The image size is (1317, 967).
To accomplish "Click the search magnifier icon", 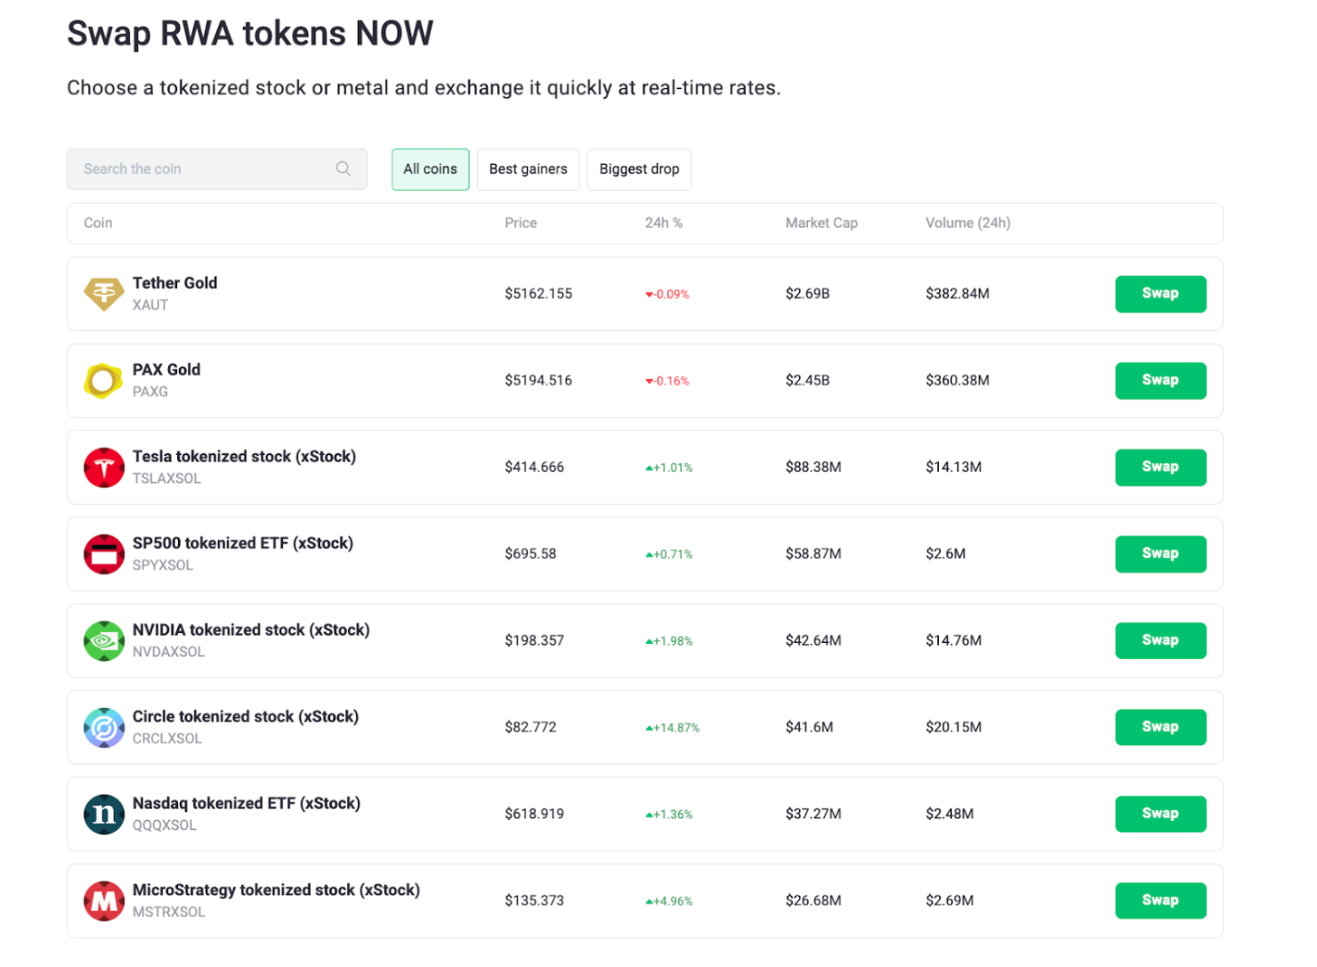I will [x=343, y=169].
